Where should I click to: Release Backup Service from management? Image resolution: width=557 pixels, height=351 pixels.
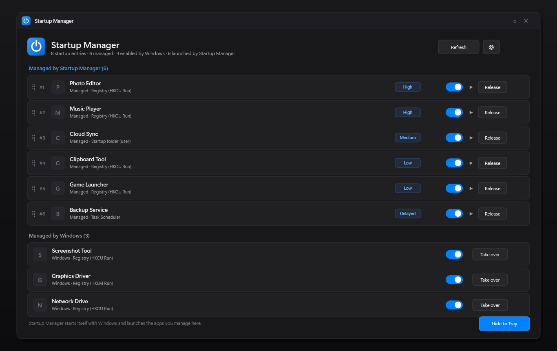pyautogui.click(x=493, y=214)
